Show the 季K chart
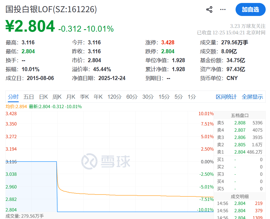Screen dimensions: 270x219 coord(84,97)
